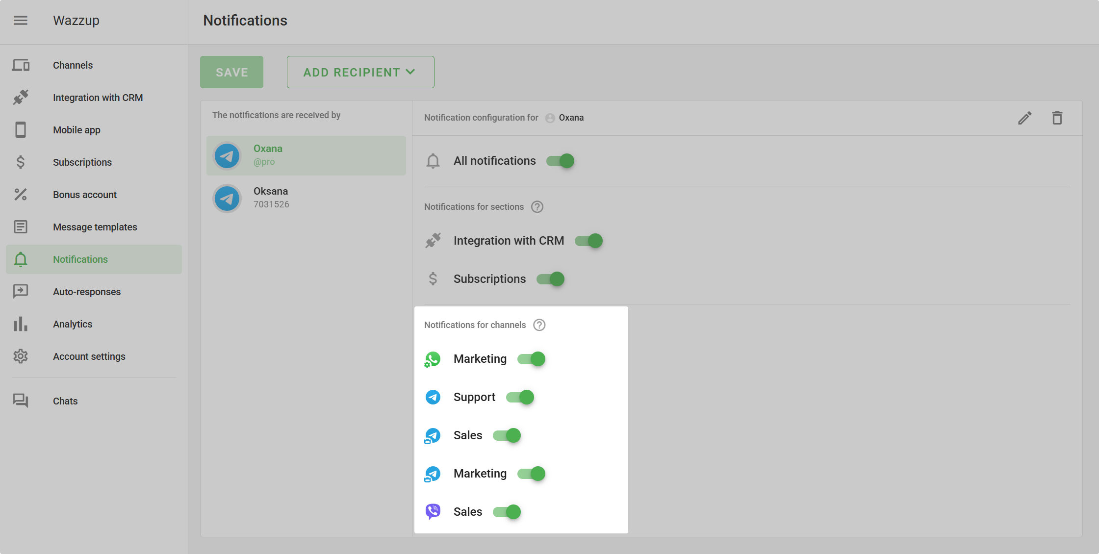The width and height of the screenshot is (1099, 554).
Task: Click the CRM plug icon in sidebar
Action: pos(21,98)
